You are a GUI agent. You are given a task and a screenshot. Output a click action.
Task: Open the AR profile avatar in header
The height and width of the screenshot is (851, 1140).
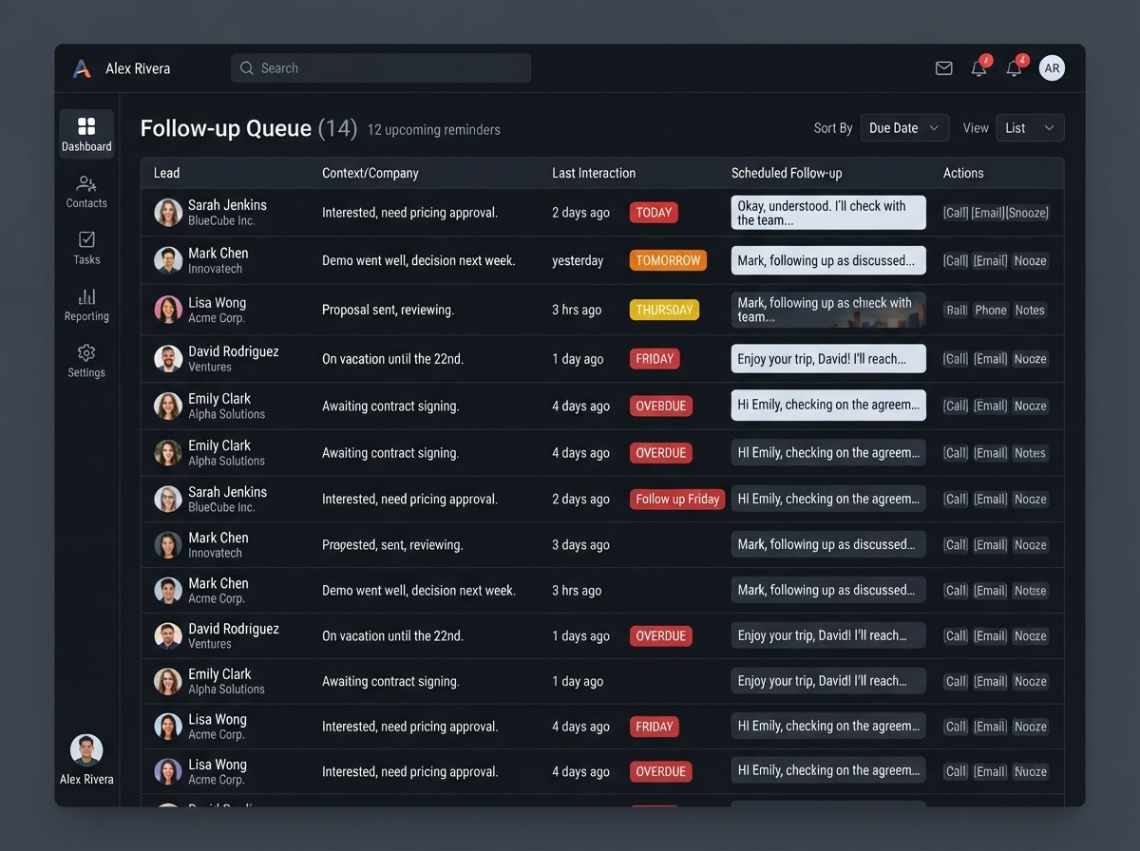(x=1052, y=68)
